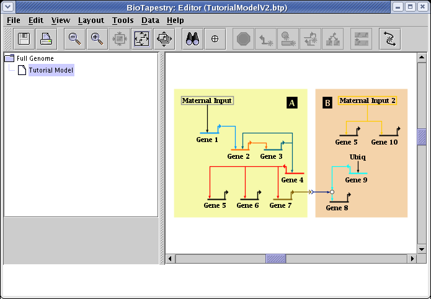
Task: Click the vertical scrollbar down arrow
Action: pos(422,249)
